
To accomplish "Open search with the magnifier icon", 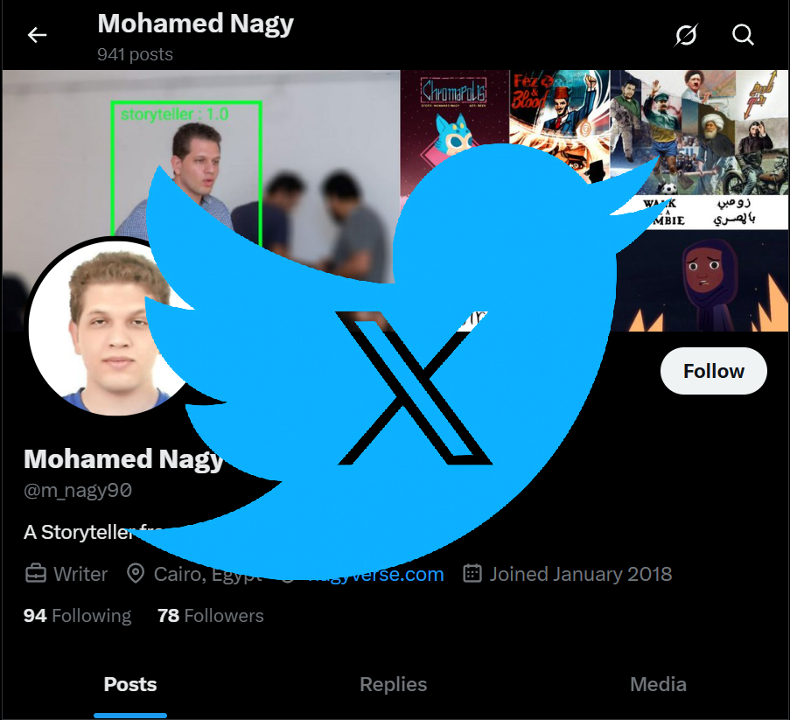I will click(x=743, y=35).
